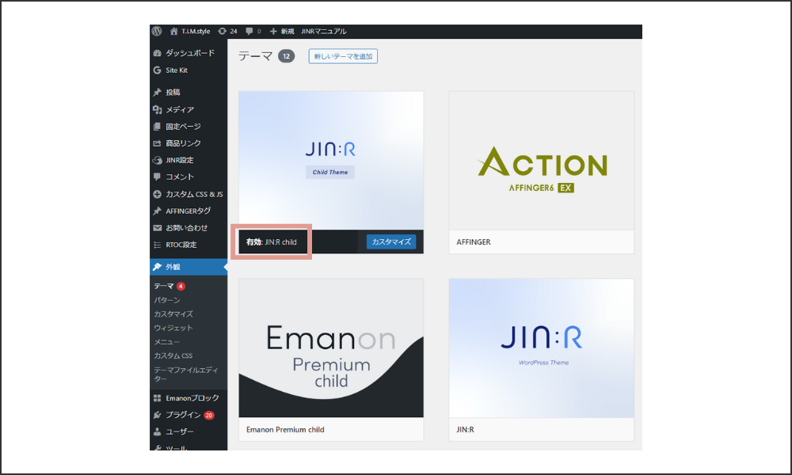Click the comment icon beside コメント

(157, 177)
